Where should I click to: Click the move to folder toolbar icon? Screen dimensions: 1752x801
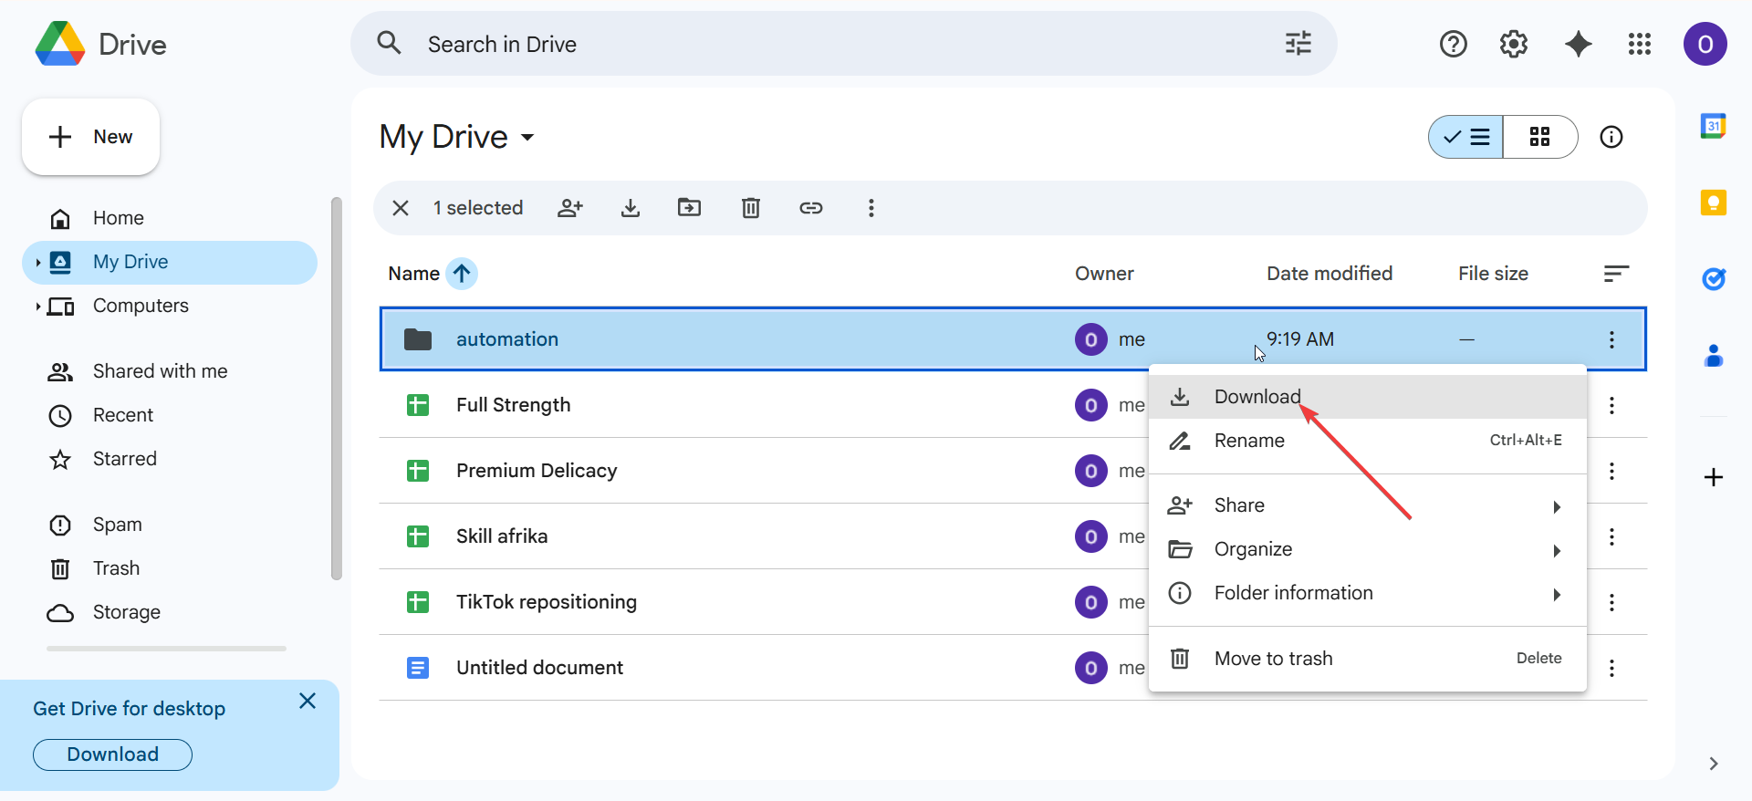[689, 208]
